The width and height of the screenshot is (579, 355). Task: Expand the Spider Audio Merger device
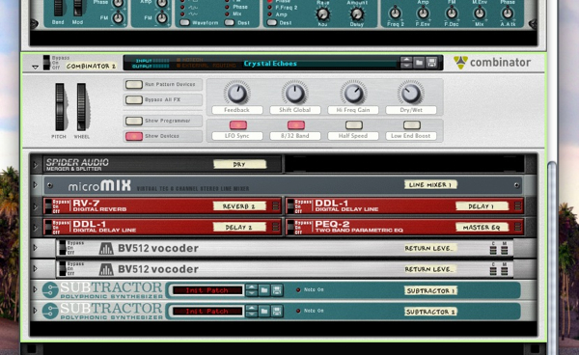36,165
